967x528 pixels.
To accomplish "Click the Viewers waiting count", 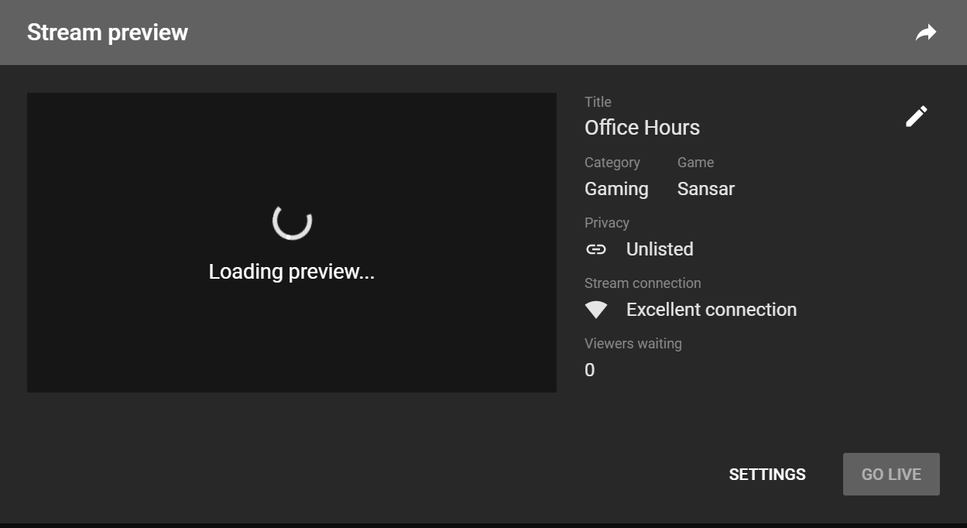I will pos(589,370).
